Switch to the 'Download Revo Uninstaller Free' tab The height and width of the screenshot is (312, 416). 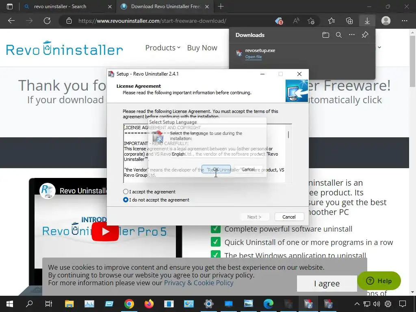[x=165, y=6]
